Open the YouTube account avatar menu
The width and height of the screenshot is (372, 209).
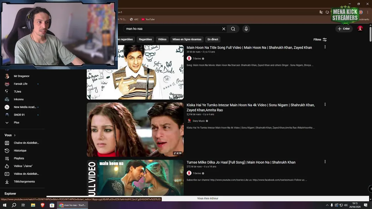coord(360,28)
